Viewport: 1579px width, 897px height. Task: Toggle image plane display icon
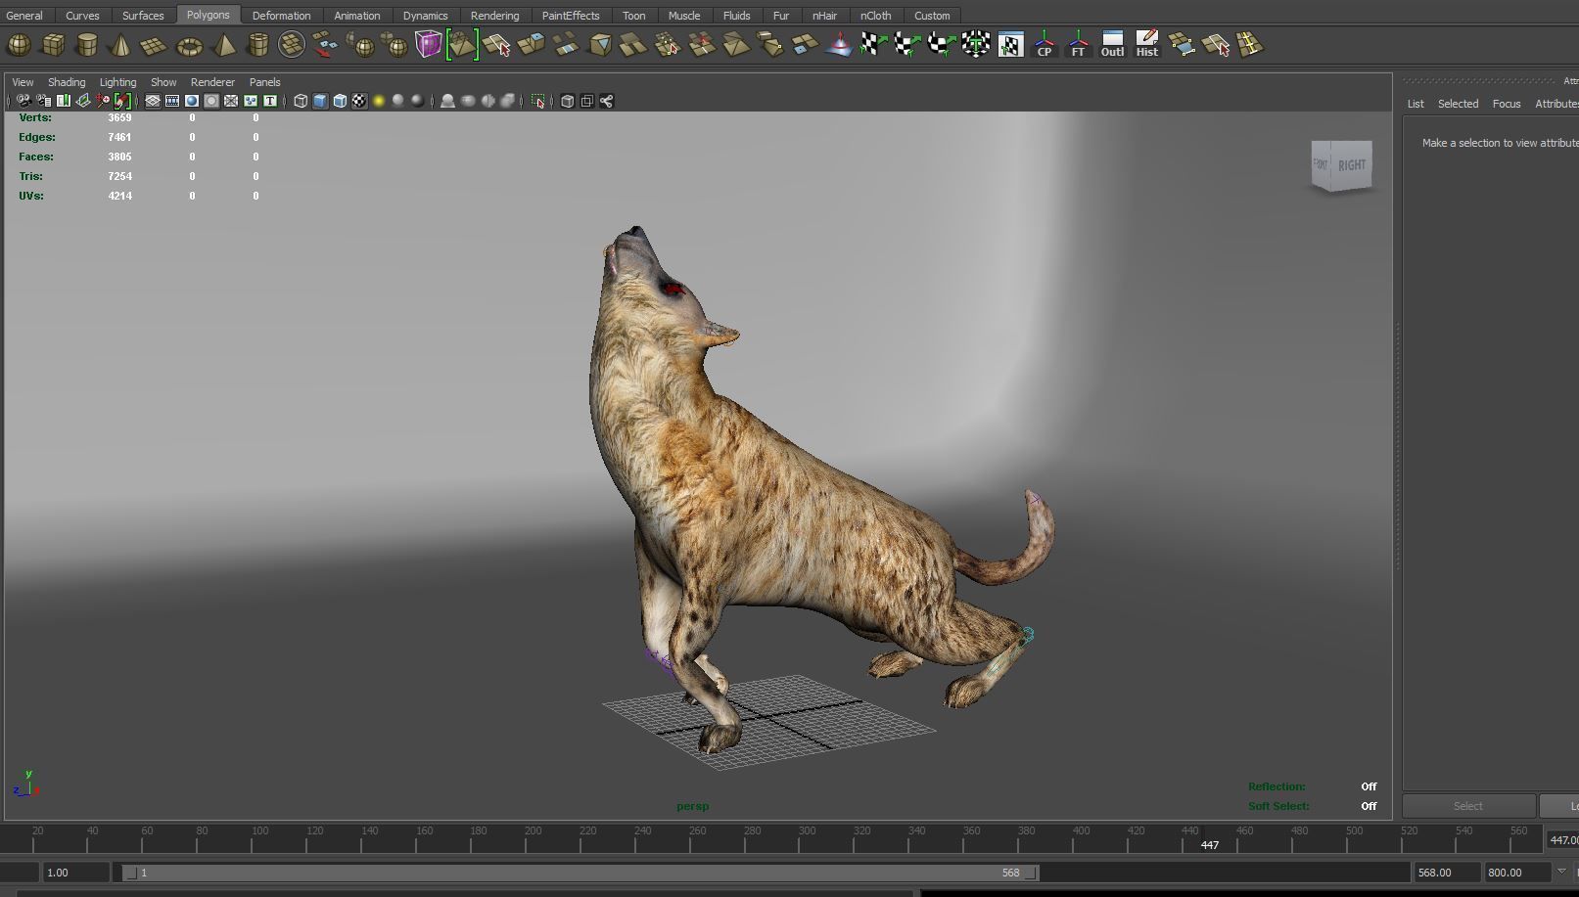(83, 101)
